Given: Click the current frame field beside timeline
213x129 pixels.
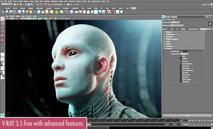Looking at the screenshot, I should (184, 121).
